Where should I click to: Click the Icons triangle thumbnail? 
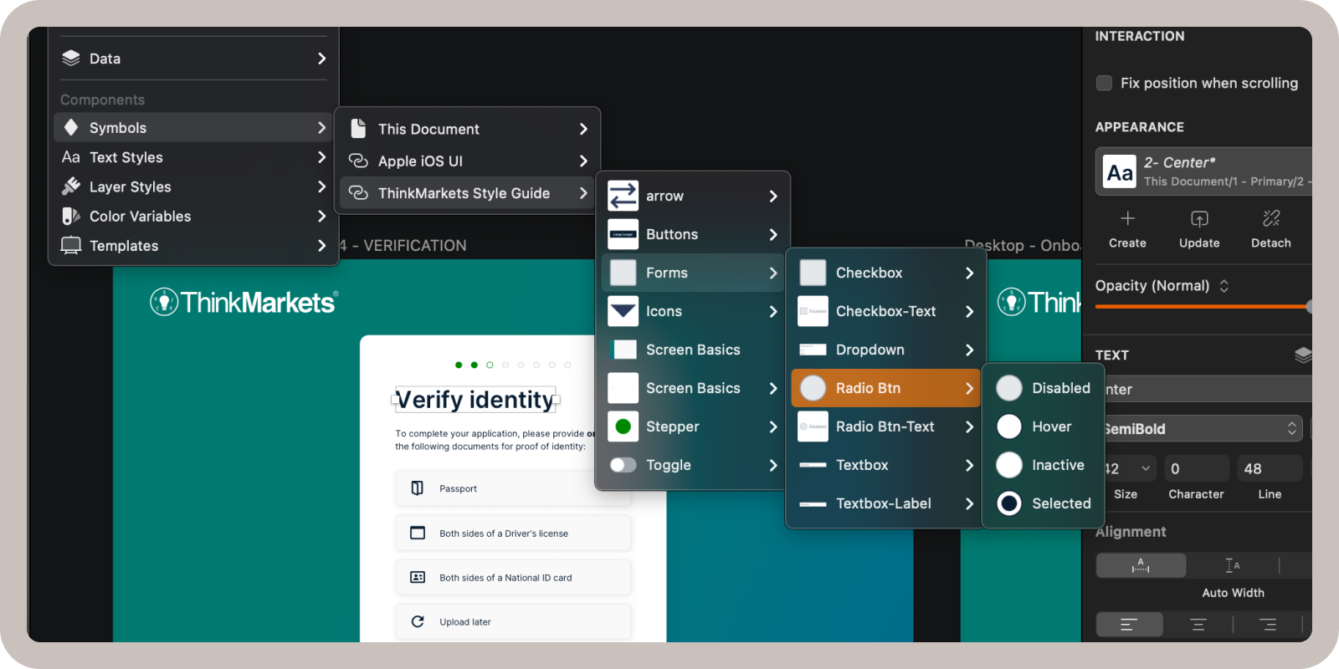tap(623, 311)
